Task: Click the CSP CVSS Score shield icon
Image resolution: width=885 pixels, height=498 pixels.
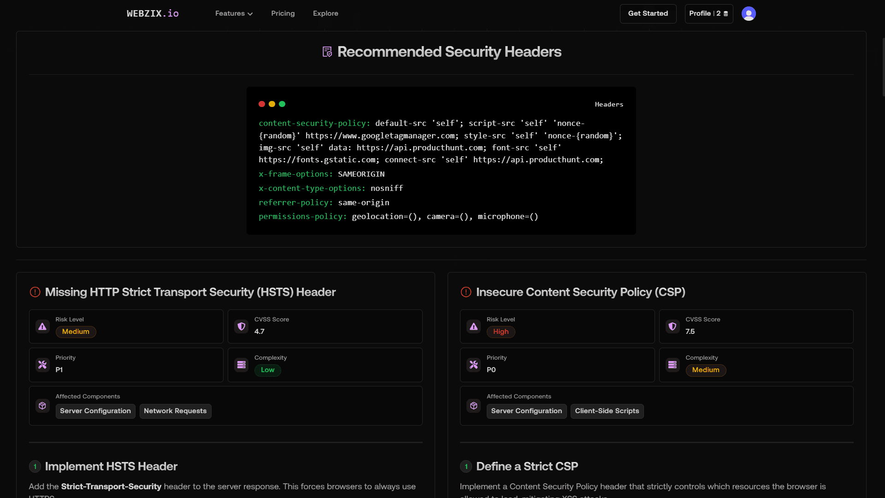Action: click(x=673, y=326)
